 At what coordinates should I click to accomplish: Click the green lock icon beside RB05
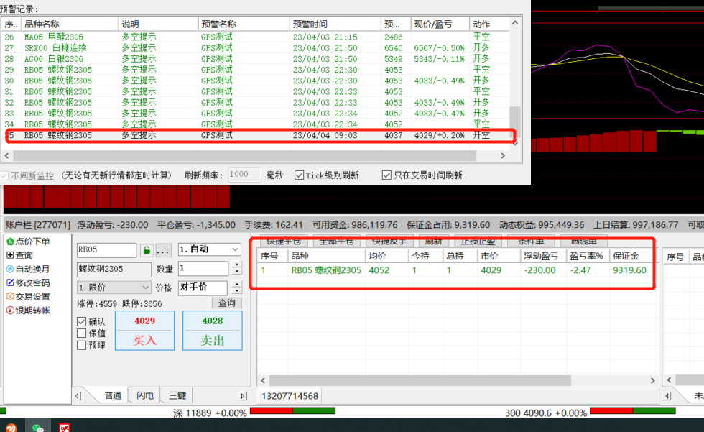click(x=147, y=250)
